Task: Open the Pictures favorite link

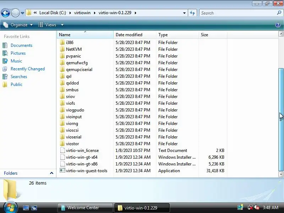Action: point(18,53)
